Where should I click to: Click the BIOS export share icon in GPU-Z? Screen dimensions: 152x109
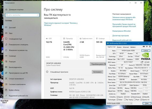coord(142,62)
